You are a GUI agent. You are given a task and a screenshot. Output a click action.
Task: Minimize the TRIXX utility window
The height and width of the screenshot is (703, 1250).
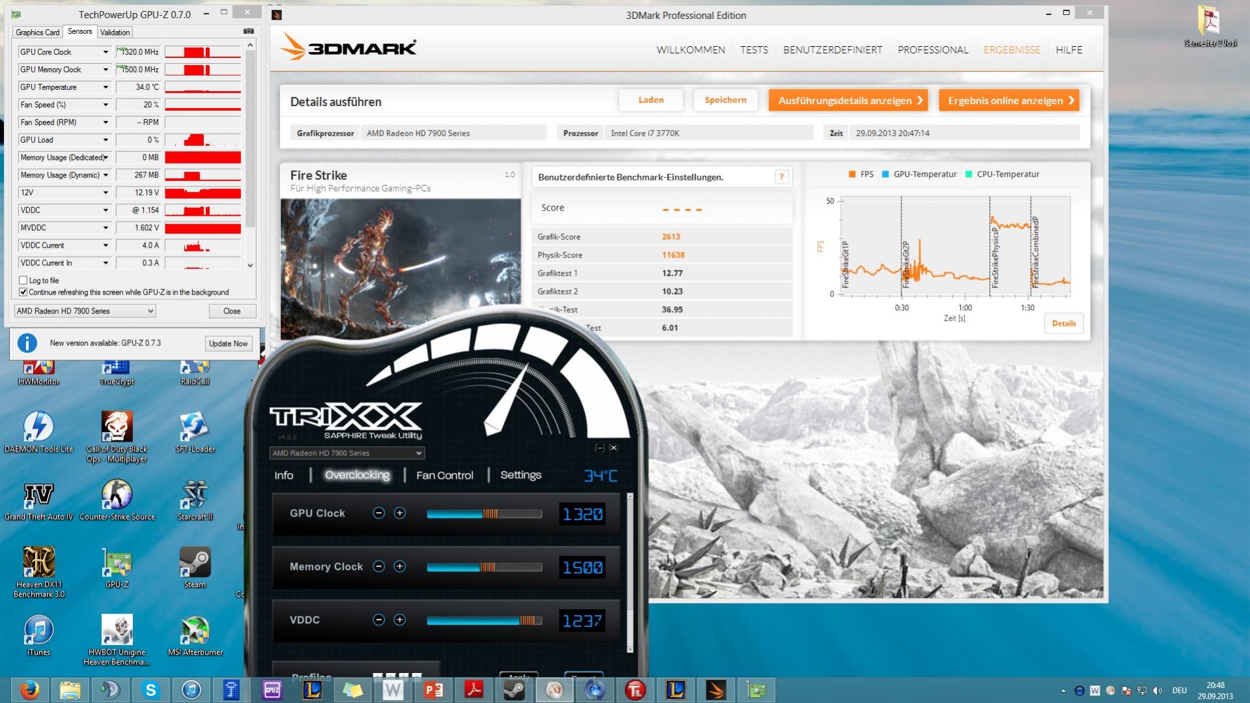[x=600, y=448]
